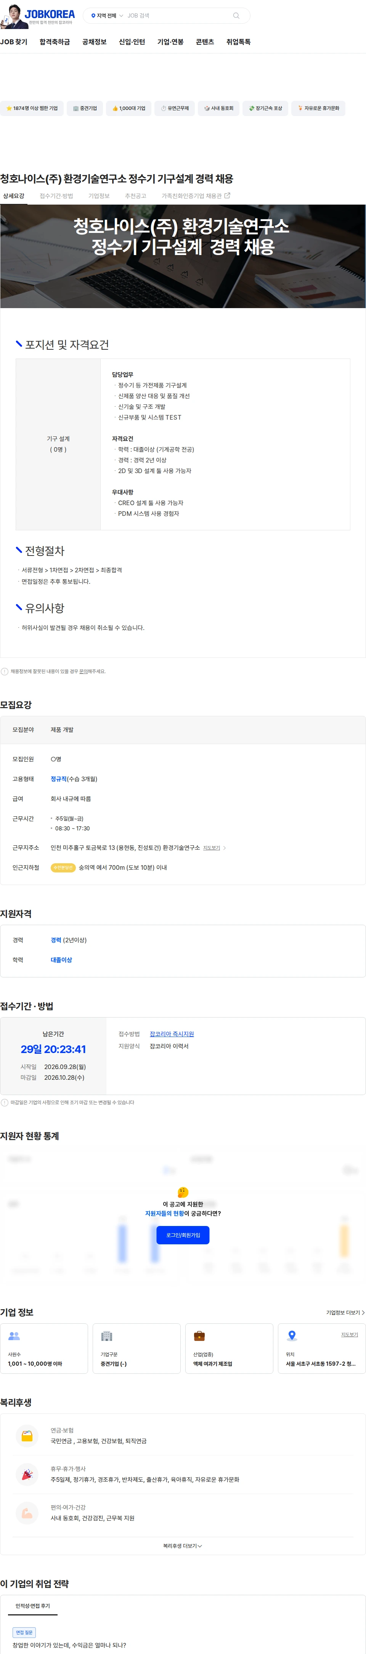
Task: Click the 위치 map pin icon
Action: coord(292,1336)
